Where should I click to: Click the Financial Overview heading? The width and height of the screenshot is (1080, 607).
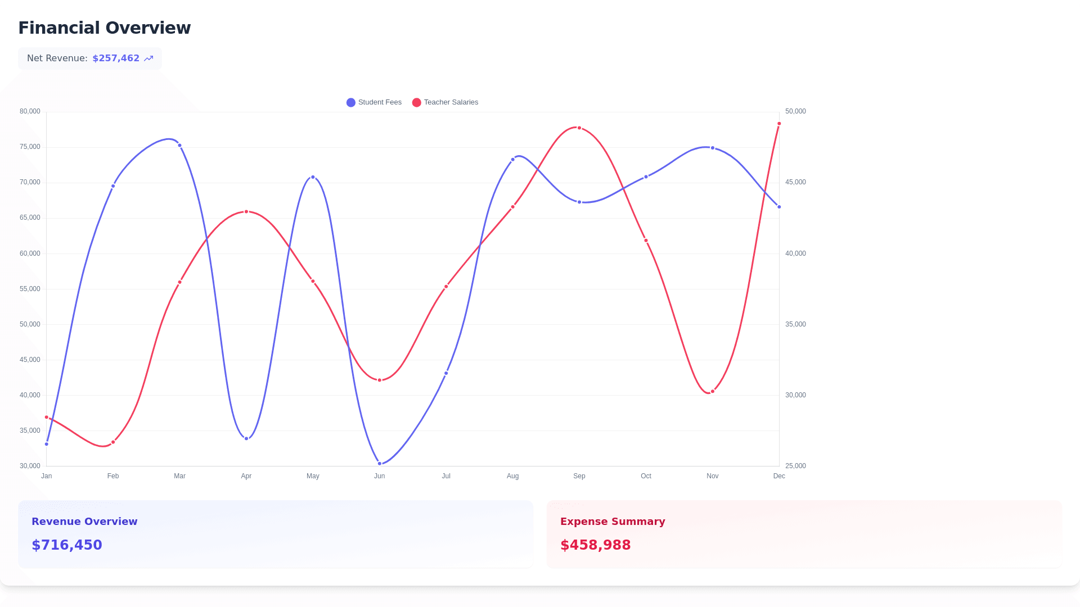pyautogui.click(x=105, y=28)
